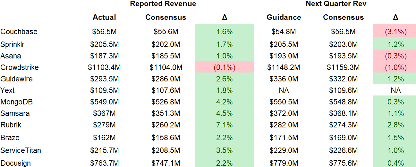Click Couchbase guidance $54.8M
This screenshot has height=167, width=416.
(x=284, y=32)
